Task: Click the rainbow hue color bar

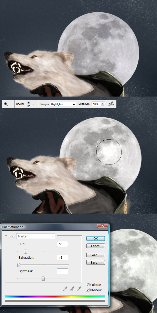Action: click(x=54, y=297)
